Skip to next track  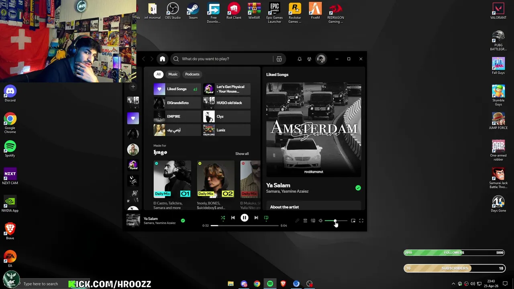coord(256,218)
